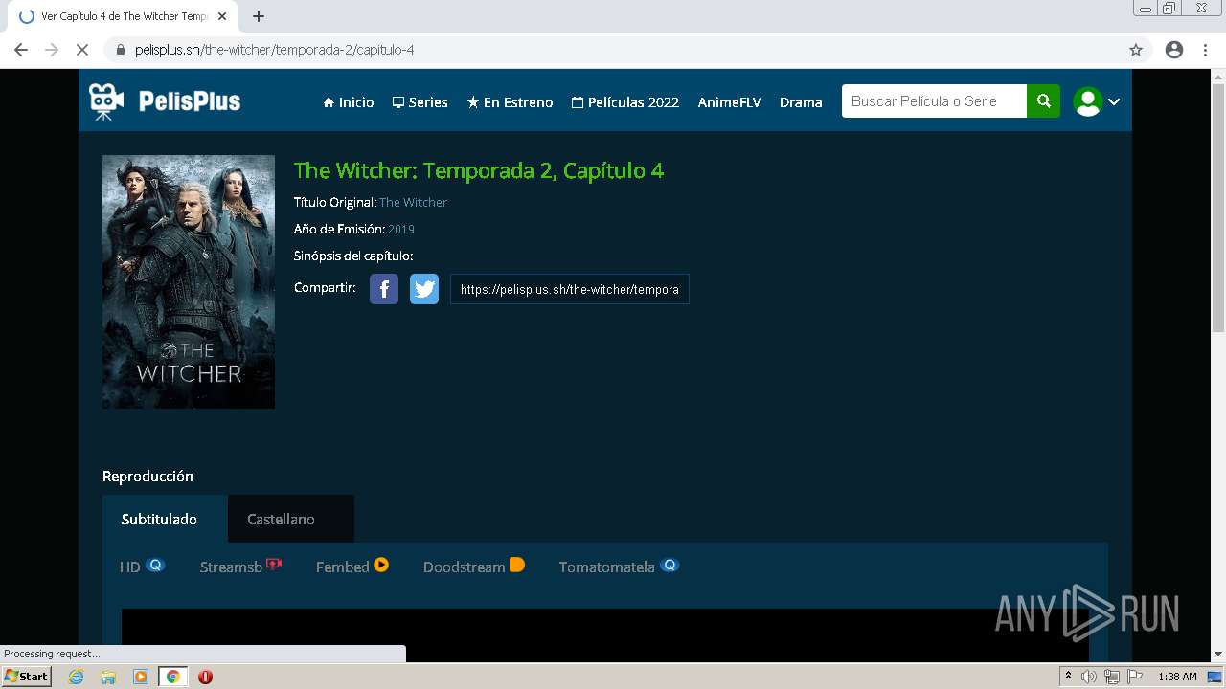View site security padlock info
This screenshot has width=1226, height=689.
[120, 50]
